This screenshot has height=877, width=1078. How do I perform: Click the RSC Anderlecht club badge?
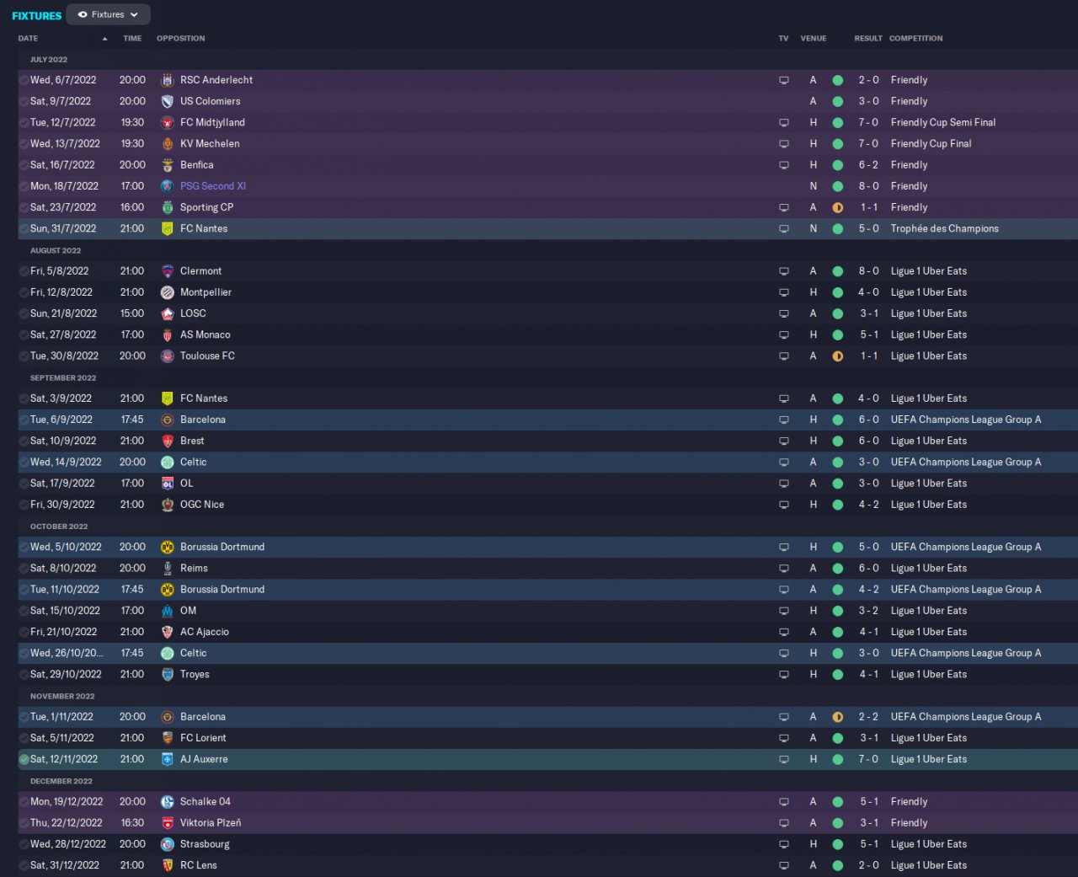(x=167, y=80)
